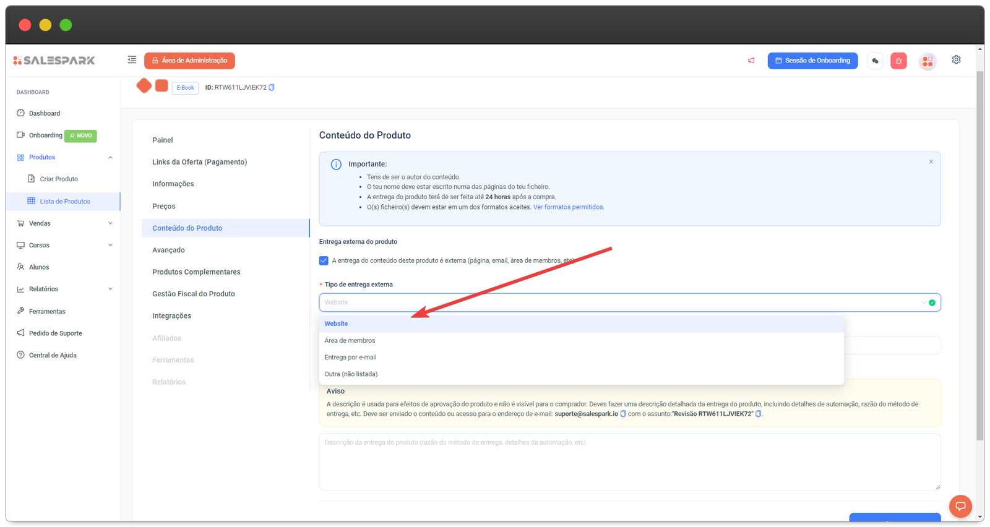990x527 pixels.
Task: Open 'Ver formatos permitidos' link
Action: [568, 207]
